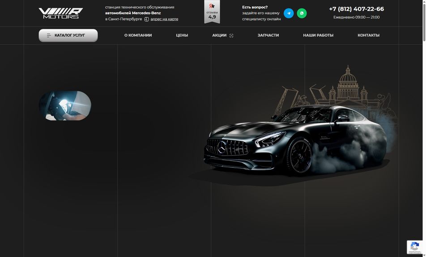Open the Цены menu item
426x257 pixels.
[x=182, y=35]
